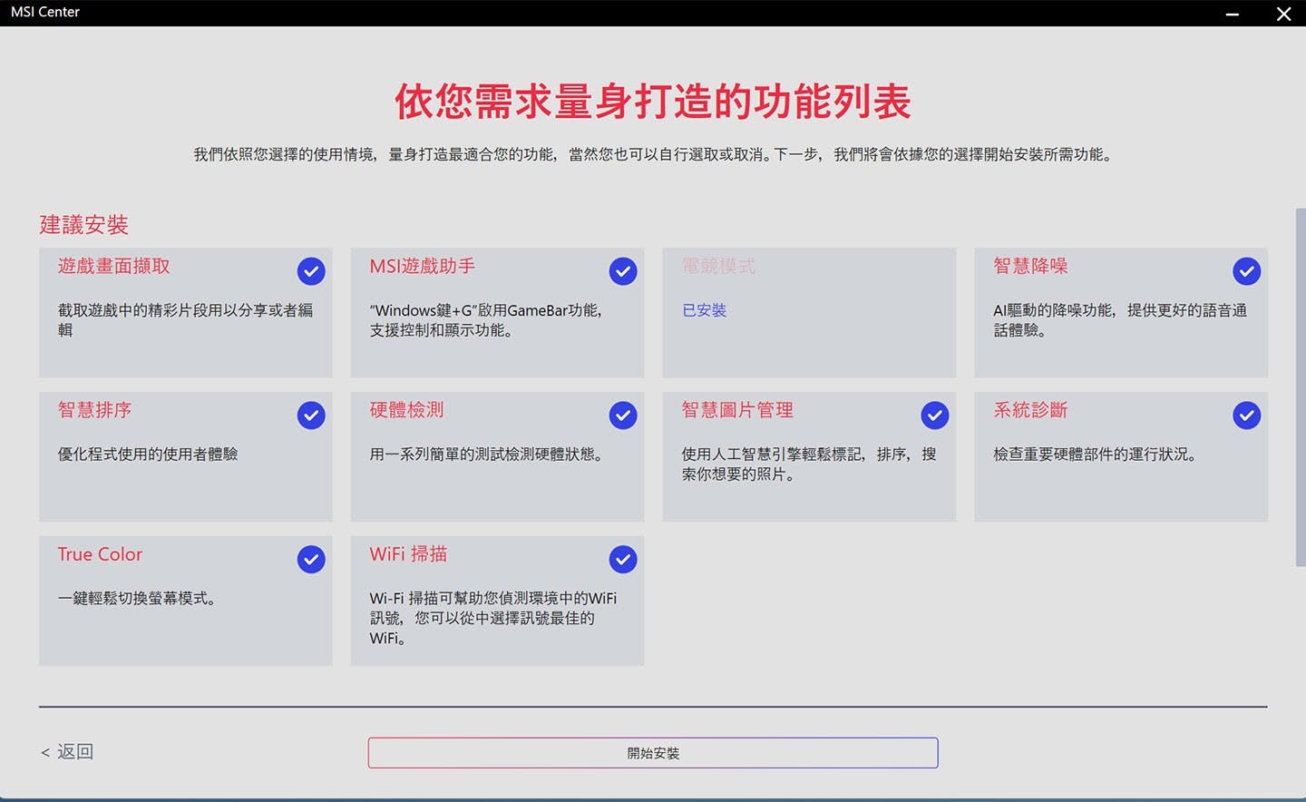This screenshot has width=1306, height=802.
Task: Minimize the MSI Center window
Action: 1233,14
